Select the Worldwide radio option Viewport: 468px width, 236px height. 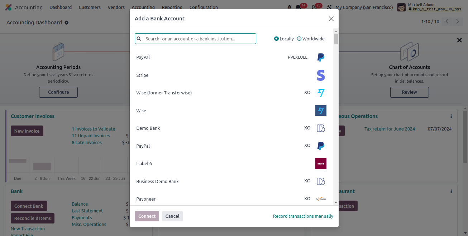pyautogui.click(x=299, y=39)
